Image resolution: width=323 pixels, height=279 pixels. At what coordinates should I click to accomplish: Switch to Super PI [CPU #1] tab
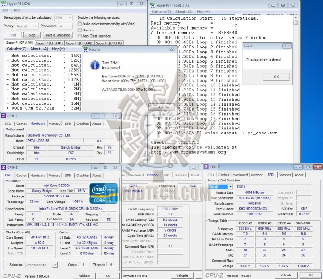point(49,43)
